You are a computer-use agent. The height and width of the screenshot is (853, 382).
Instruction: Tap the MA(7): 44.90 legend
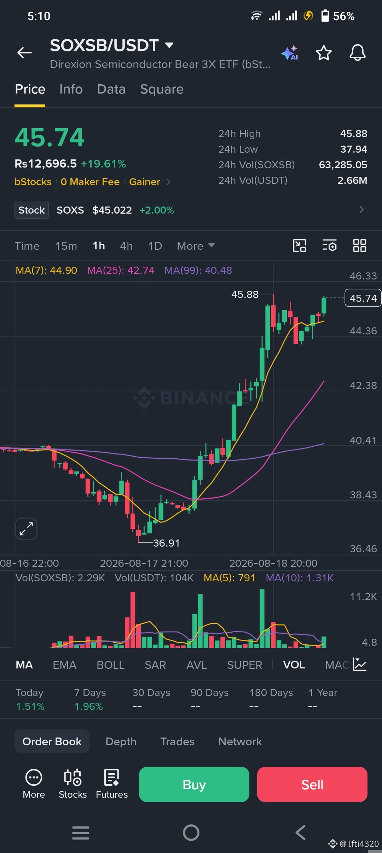(46, 270)
